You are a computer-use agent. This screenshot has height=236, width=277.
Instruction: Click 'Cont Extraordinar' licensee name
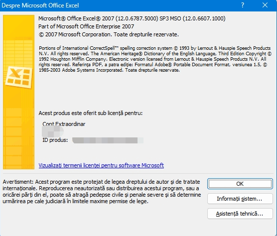(64, 124)
